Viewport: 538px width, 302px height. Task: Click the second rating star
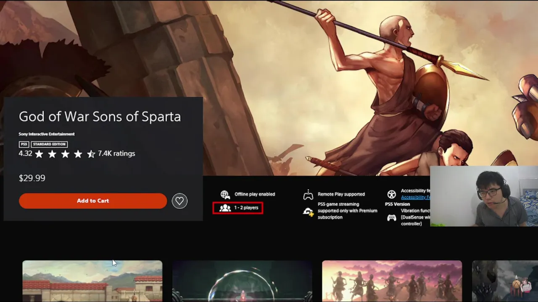click(x=52, y=154)
